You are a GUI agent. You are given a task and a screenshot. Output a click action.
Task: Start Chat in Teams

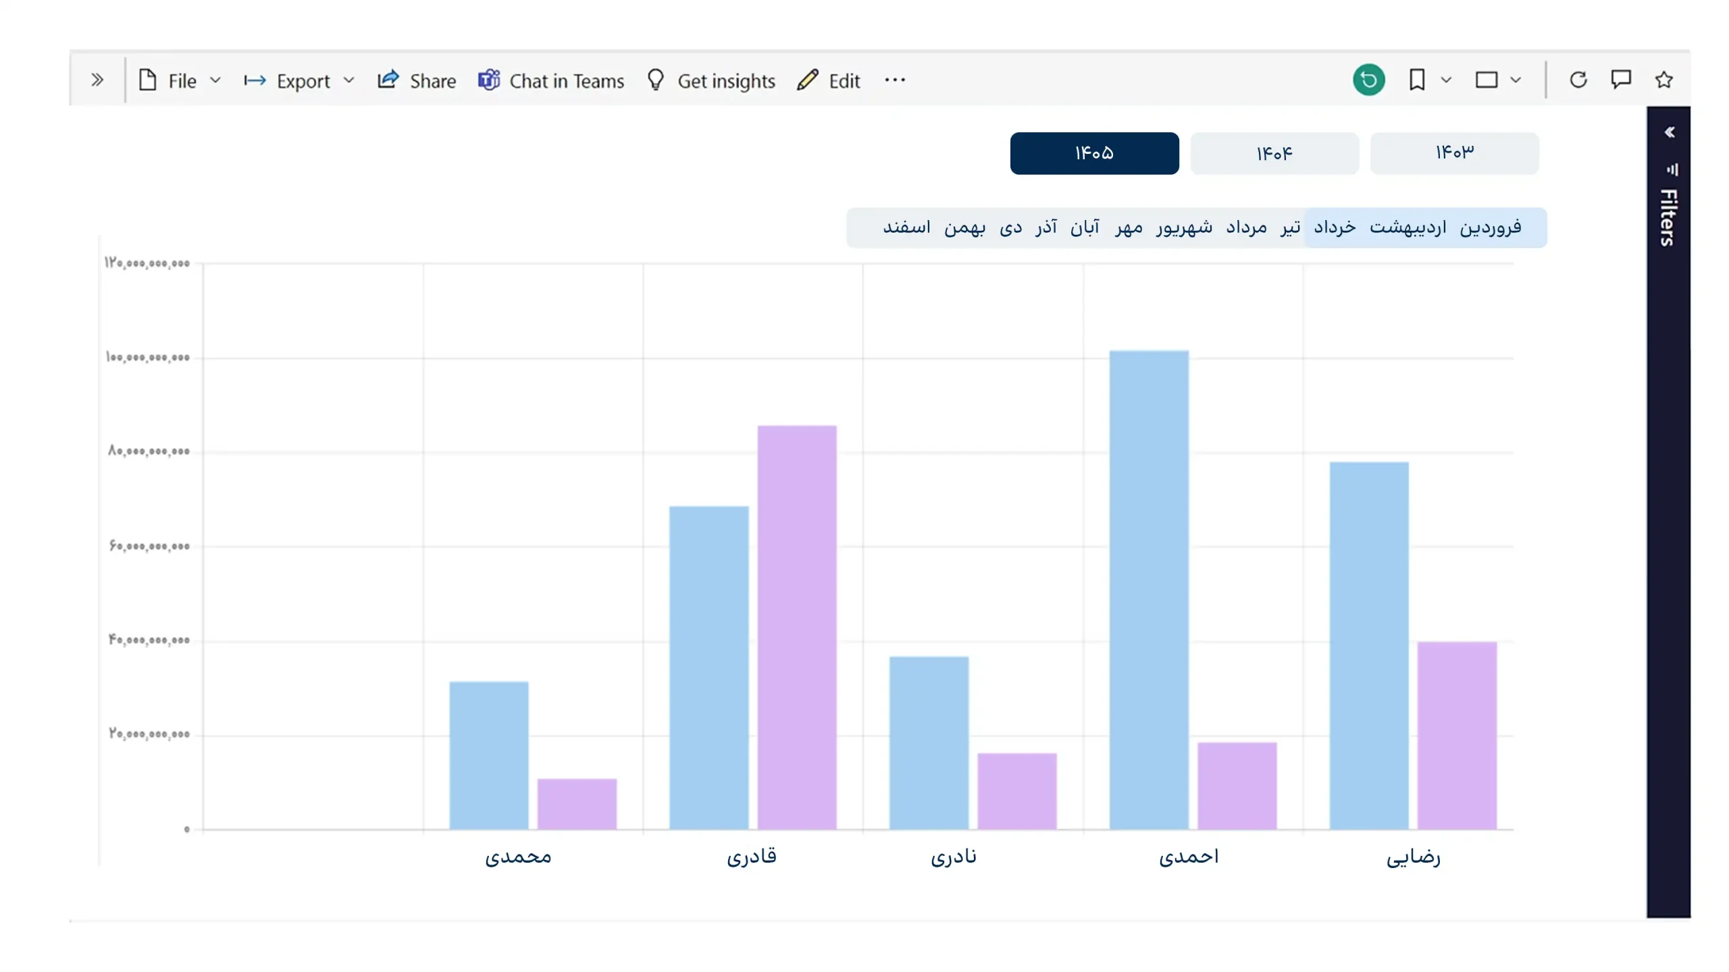click(551, 80)
